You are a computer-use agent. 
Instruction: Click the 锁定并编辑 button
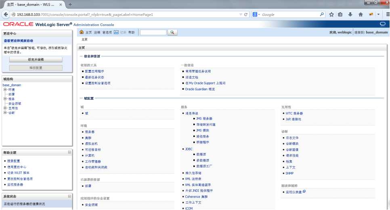[x=36, y=59]
